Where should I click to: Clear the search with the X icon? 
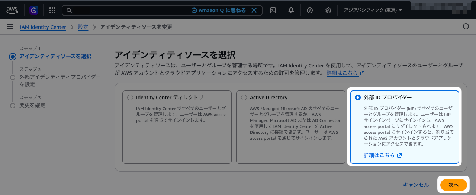(254, 10)
